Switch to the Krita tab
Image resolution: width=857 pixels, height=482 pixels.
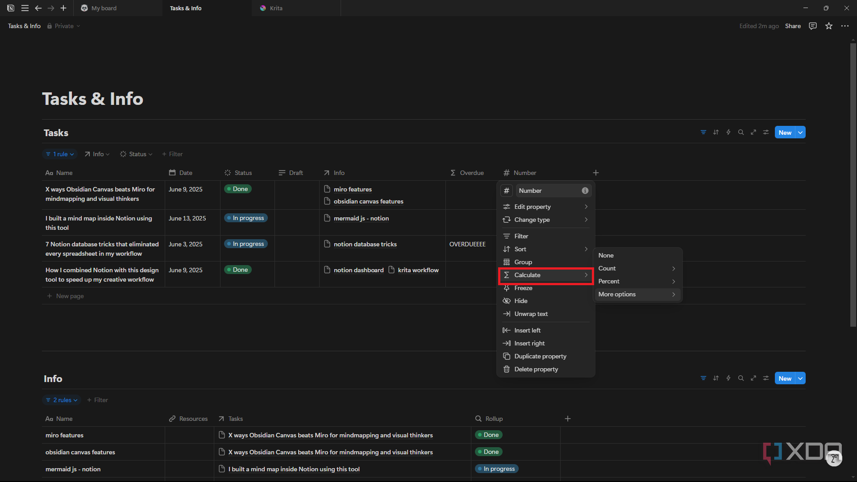coord(296,8)
